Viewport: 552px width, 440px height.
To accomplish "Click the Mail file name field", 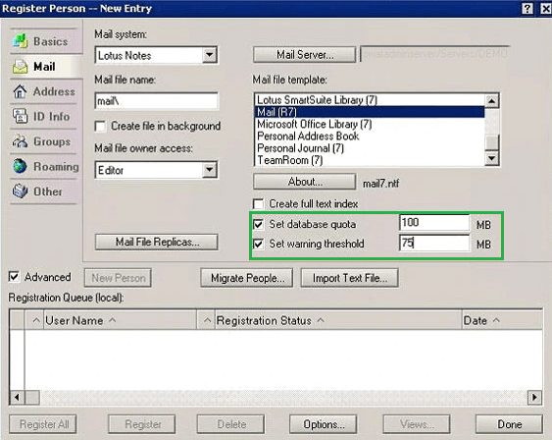I will click(x=157, y=101).
